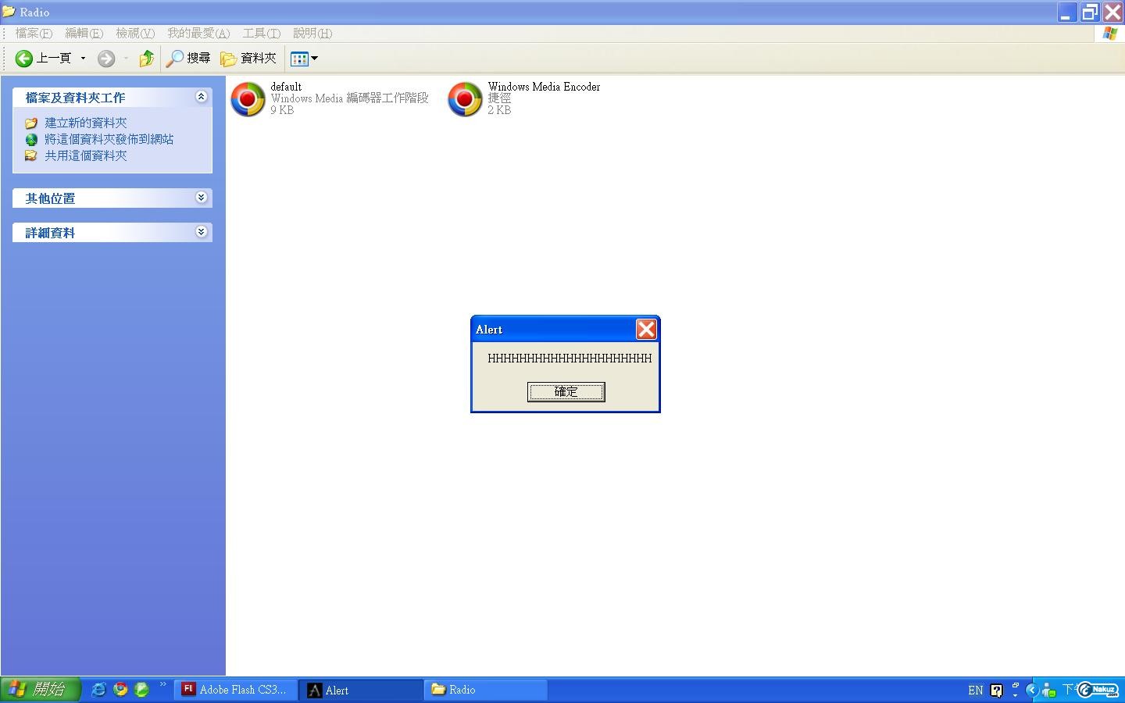Restore down the Radio window
Screen dimensions: 1125x703
1089,12
